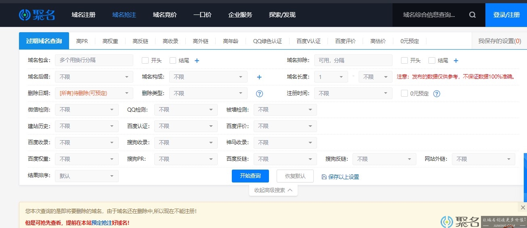Open the 被墙检测 dropdown

[285, 110]
